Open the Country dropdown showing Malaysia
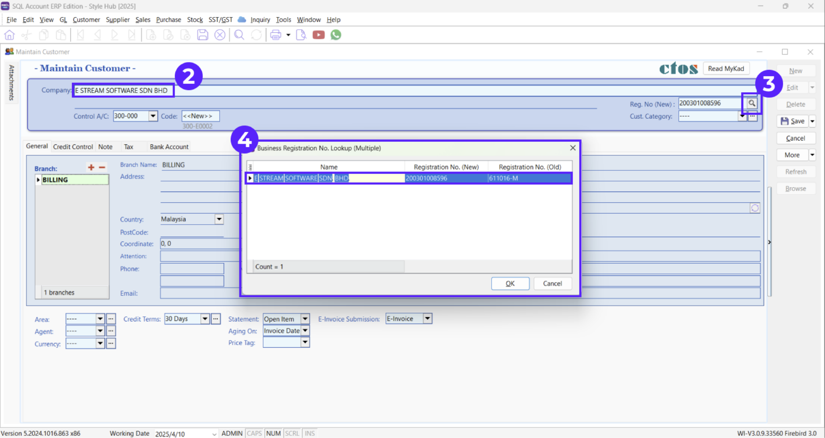This screenshot has height=438, width=825. pos(219,219)
